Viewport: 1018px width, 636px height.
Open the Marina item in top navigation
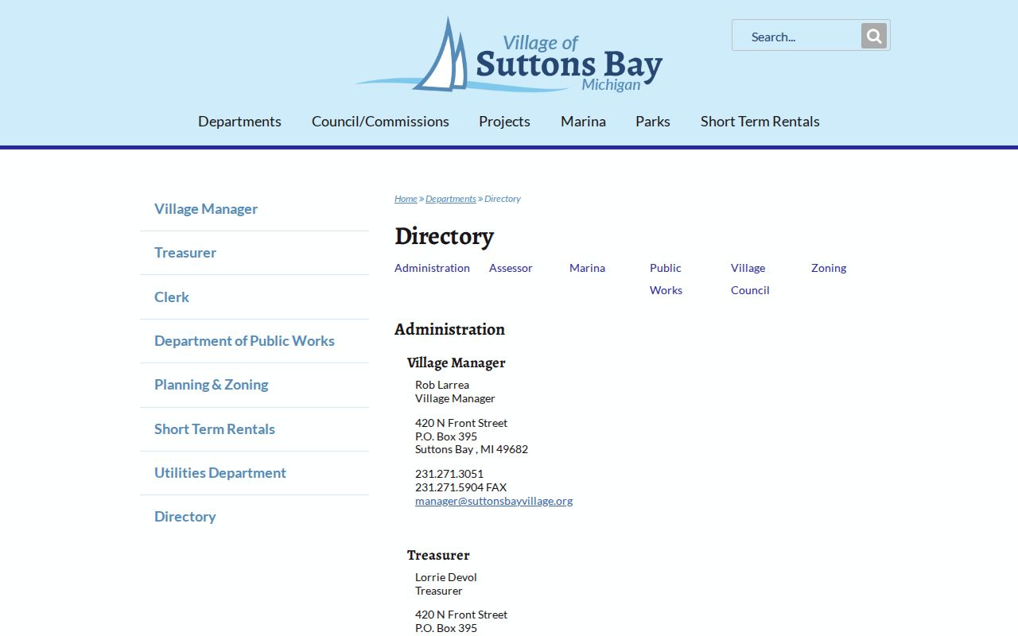click(583, 122)
